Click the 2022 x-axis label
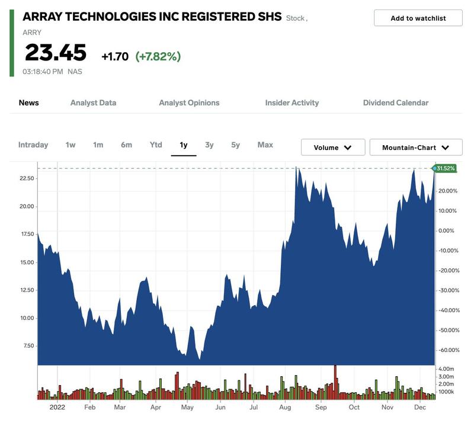Viewport: 474px width, 426px height. (57, 407)
